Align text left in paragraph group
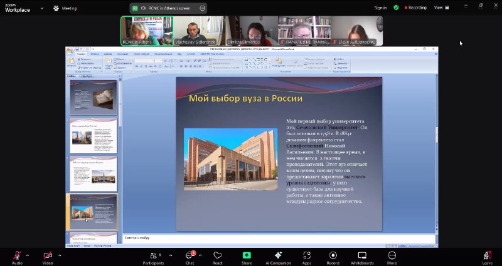Screen dimensions: 502x266 point(181,66)
